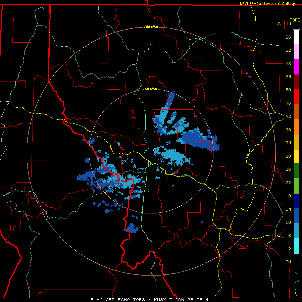Click the black TH threshold block in the legend
Screen dimensions: 302x302
click(x=296, y=261)
